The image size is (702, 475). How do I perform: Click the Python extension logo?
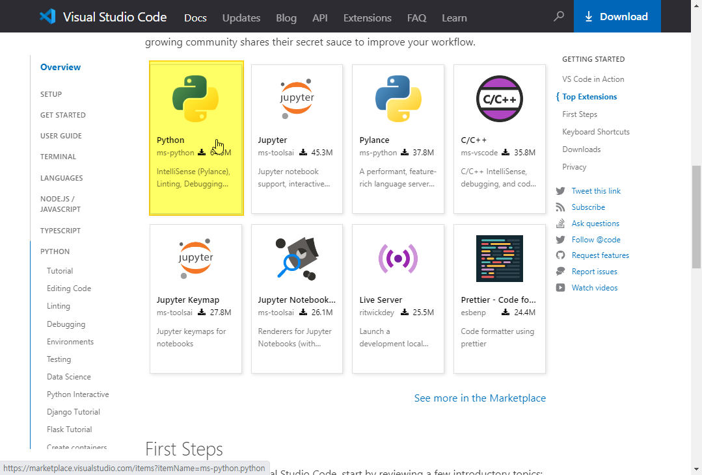196,98
